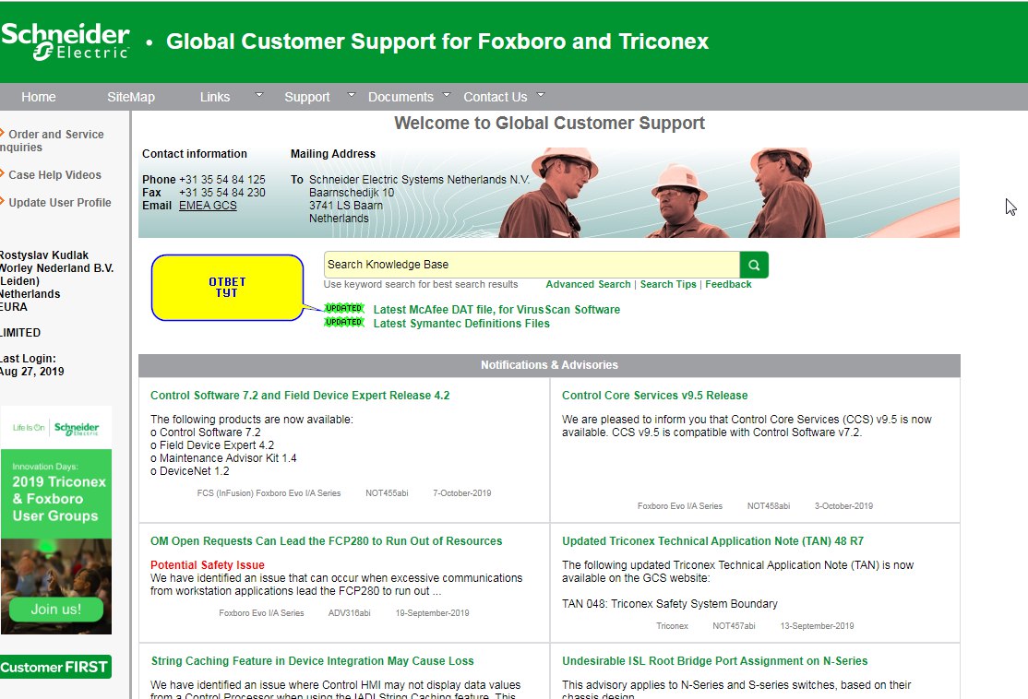This screenshot has width=1028, height=699.
Task: Click Baarnschedijk 10 address line
Action: (352, 193)
